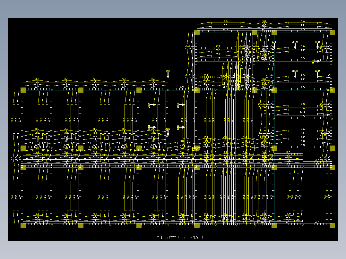Viewport: 346px width, 259px height.
Task: Pick the 3.0 label on topmost load diagram
Action: pos(264,21)
